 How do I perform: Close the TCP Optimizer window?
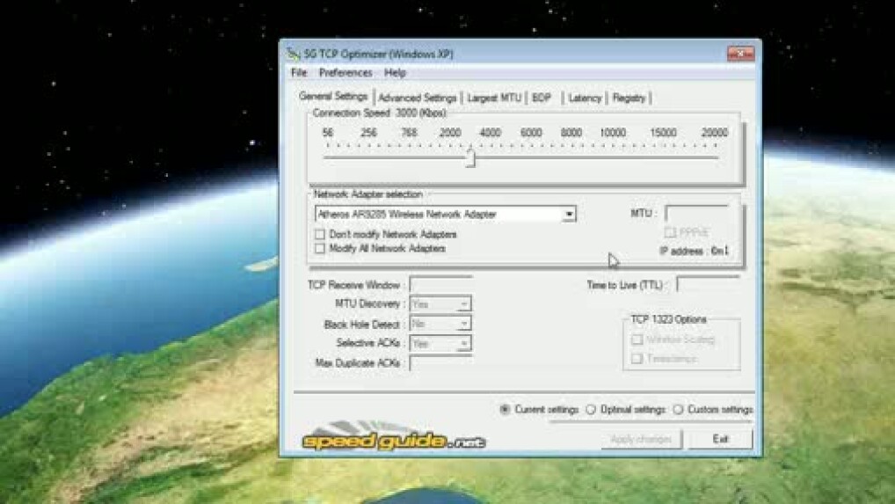[x=739, y=54]
